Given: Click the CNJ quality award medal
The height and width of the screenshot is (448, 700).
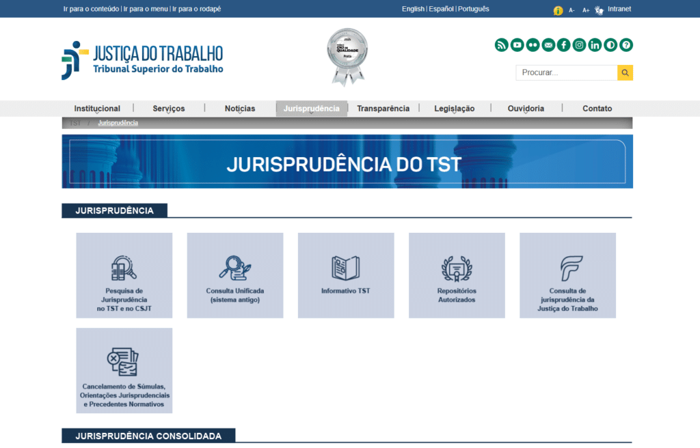Looking at the screenshot, I should click(347, 57).
